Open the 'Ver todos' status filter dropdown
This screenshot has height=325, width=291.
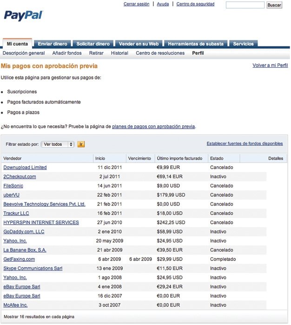pyautogui.click(x=58, y=144)
